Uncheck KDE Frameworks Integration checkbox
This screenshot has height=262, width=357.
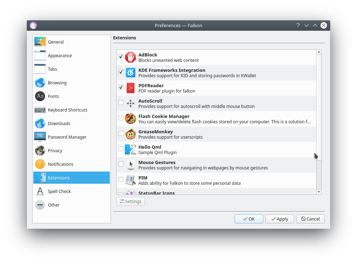click(x=121, y=72)
